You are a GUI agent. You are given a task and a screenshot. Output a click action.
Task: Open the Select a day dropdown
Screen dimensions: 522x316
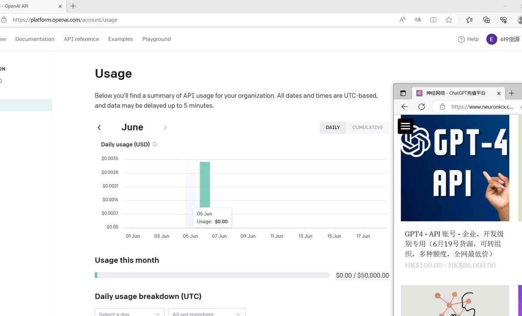coord(130,313)
